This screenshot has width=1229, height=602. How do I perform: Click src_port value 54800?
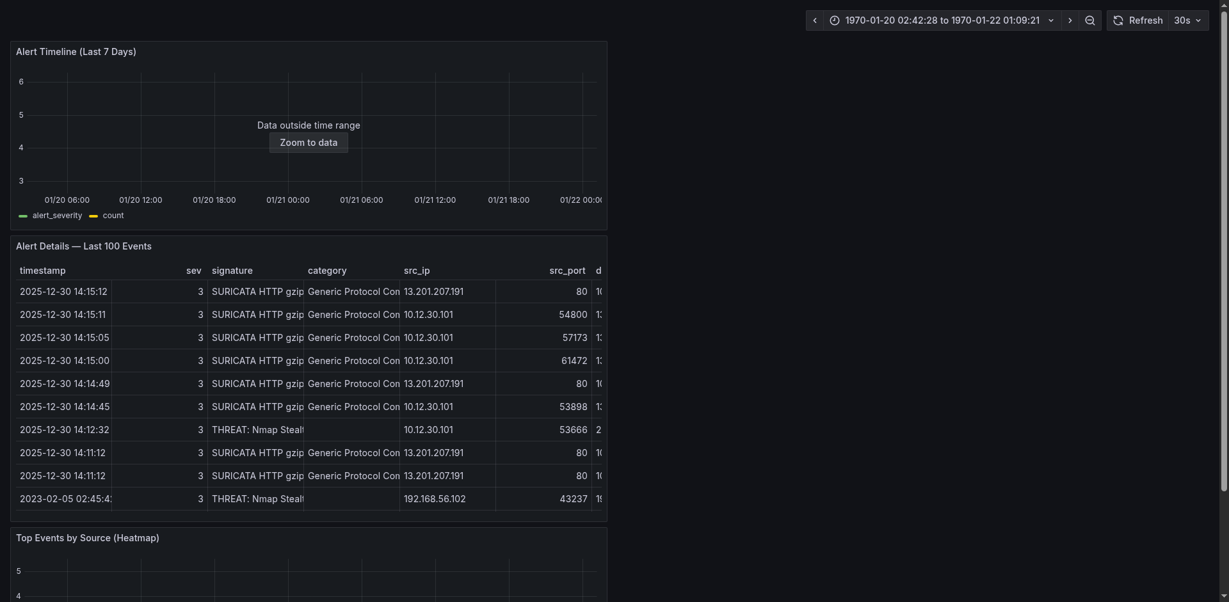573,315
